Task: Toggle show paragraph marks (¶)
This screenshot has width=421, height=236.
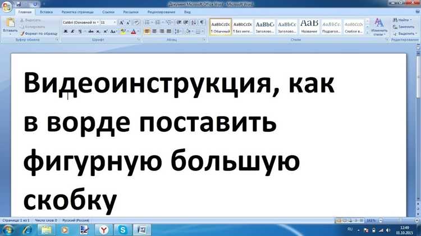Action: coord(202,22)
